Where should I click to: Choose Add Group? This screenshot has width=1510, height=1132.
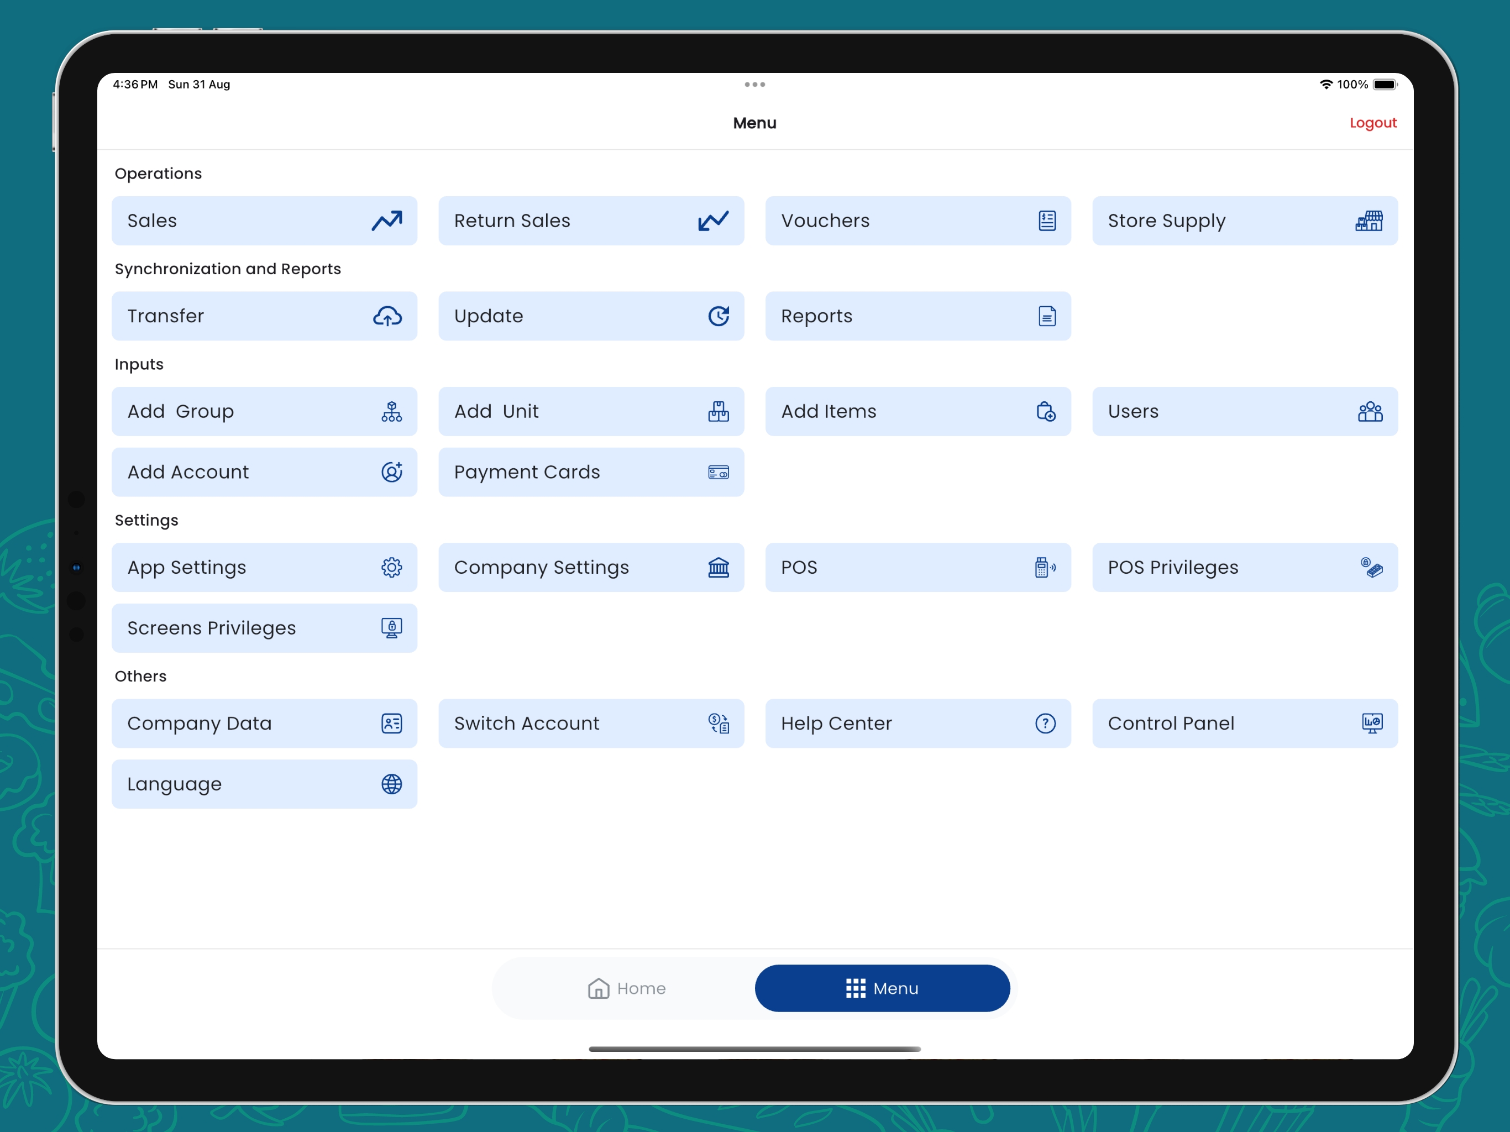(264, 412)
